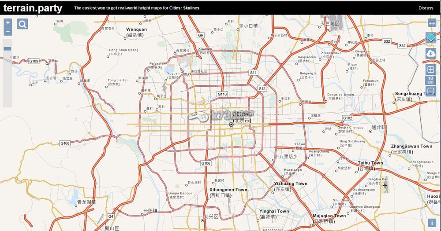Download height map via cloud icon
The height and width of the screenshot is (231, 441).
[x=431, y=53]
